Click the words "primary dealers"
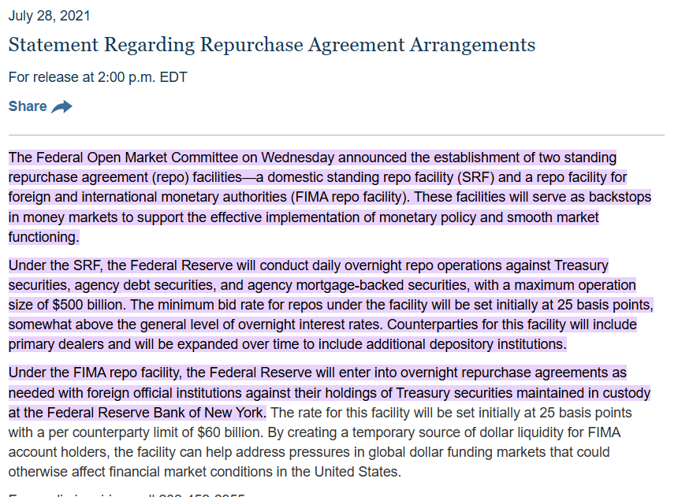This screenshot has width=693, height=497. 56,344
